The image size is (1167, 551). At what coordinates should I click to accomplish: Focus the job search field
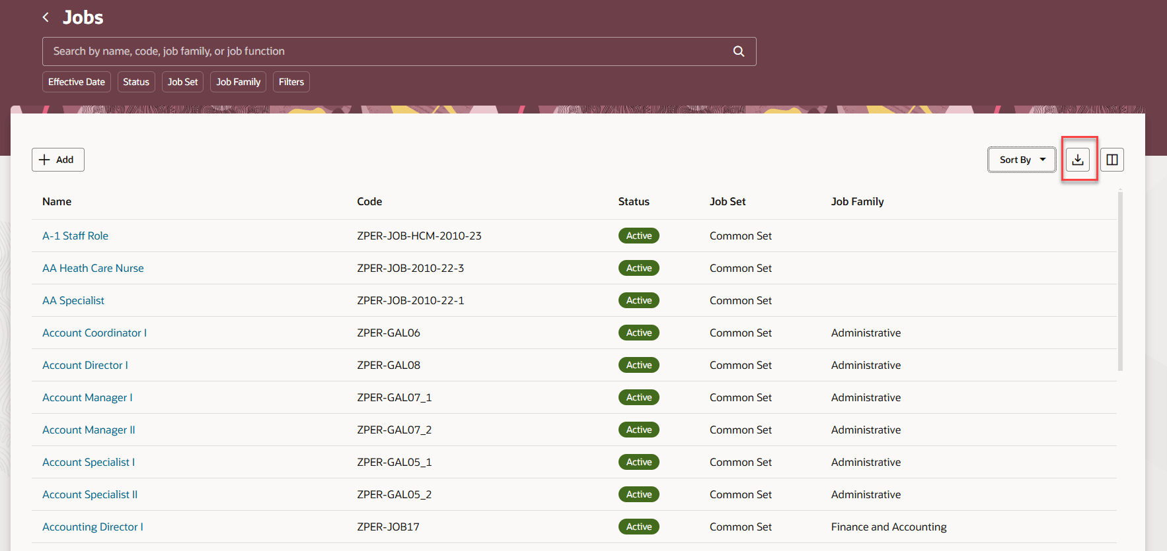coord(399,51)
